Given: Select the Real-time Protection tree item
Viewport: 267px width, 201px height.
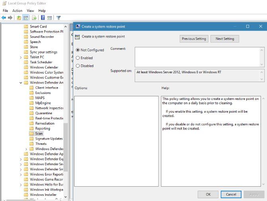Looking at the screenshot, I should pyautogui.click(x=49, y=118).
